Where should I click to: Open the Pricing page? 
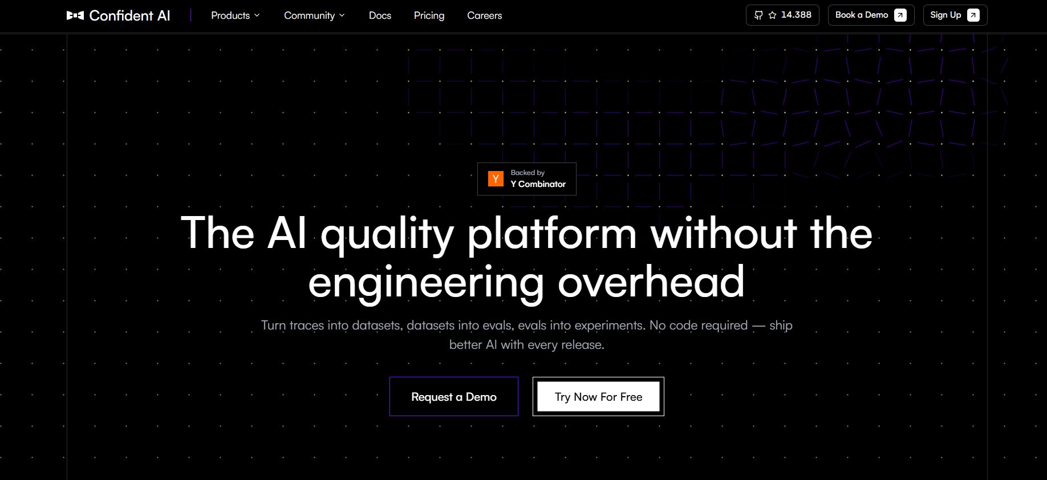click(429, 15)
